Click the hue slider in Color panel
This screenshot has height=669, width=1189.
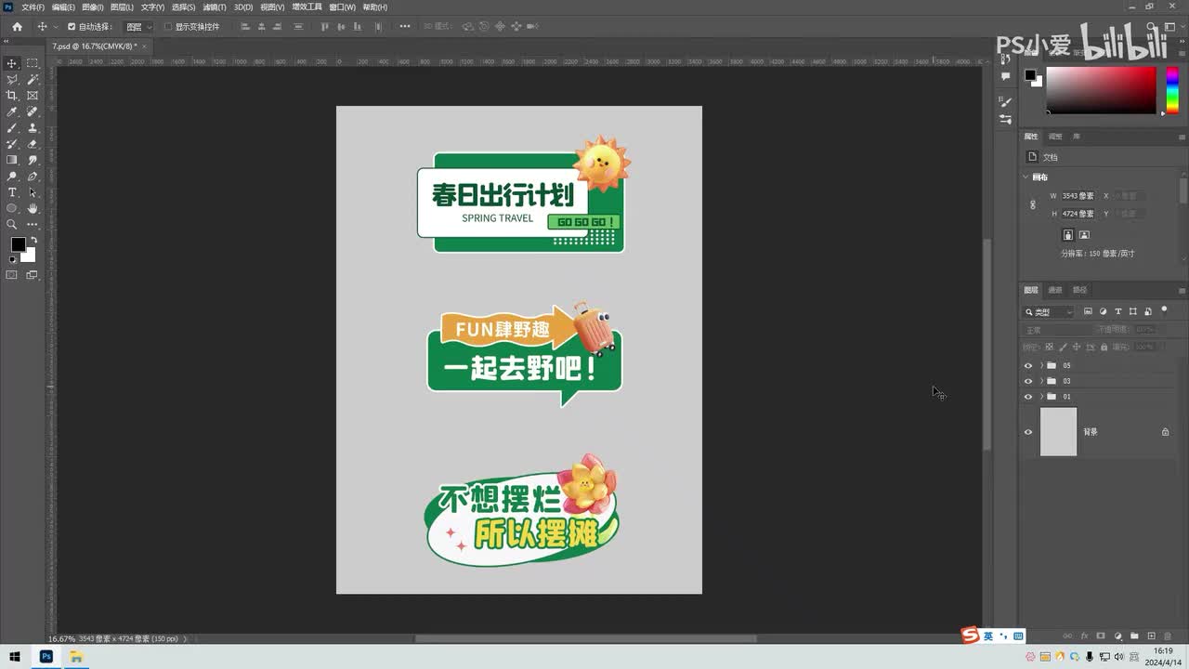coord(1172,90)
